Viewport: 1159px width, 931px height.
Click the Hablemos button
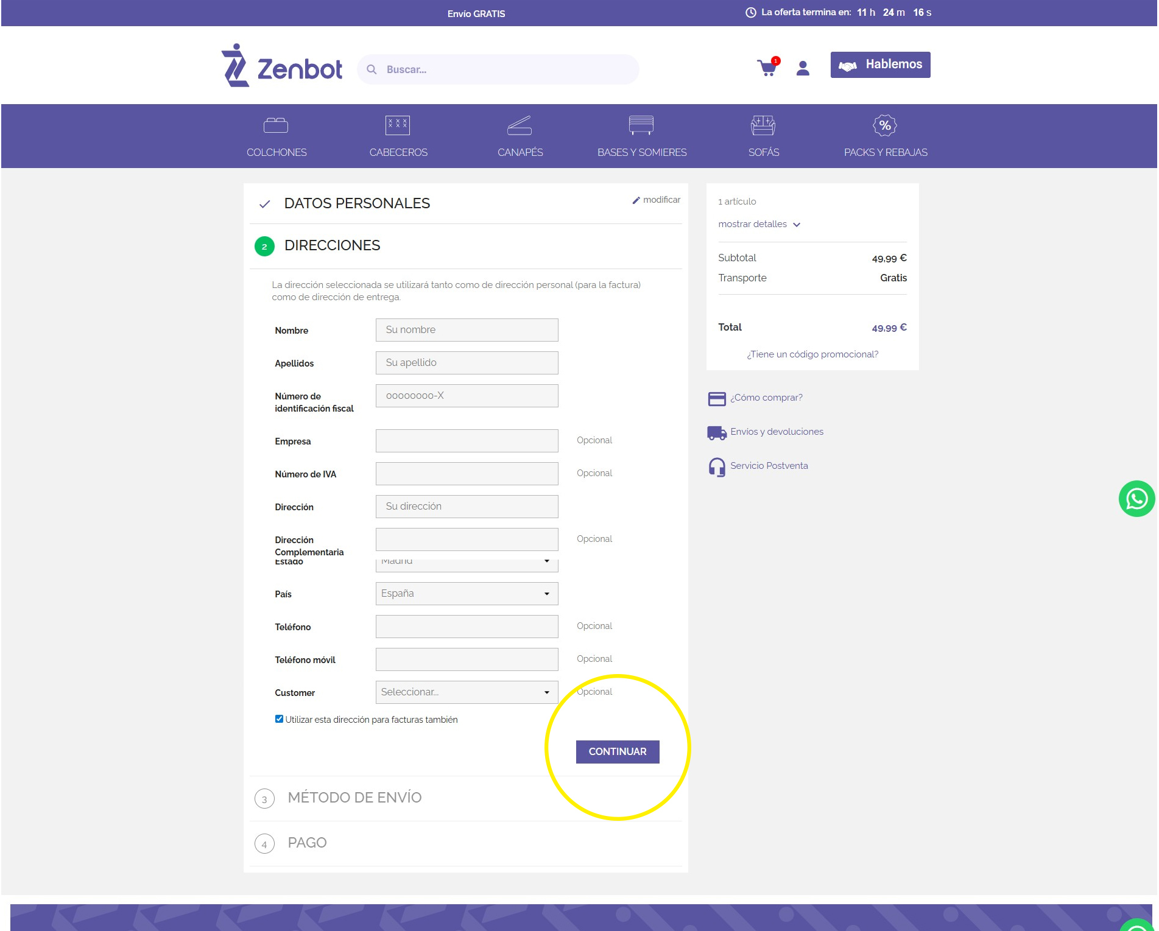880,65
